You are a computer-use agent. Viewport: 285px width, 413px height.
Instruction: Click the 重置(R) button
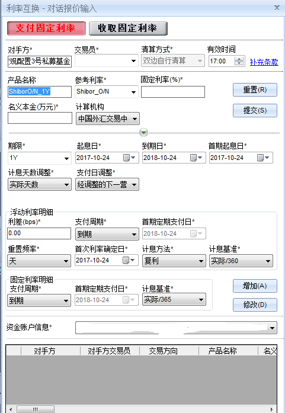pyautogui.click(x=255, y=90)
